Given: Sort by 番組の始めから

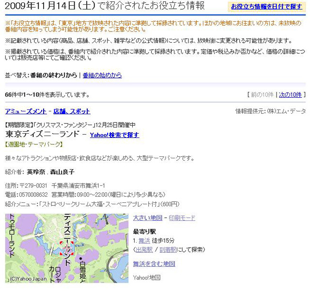Looking at the screenshot, I should 102,76.
